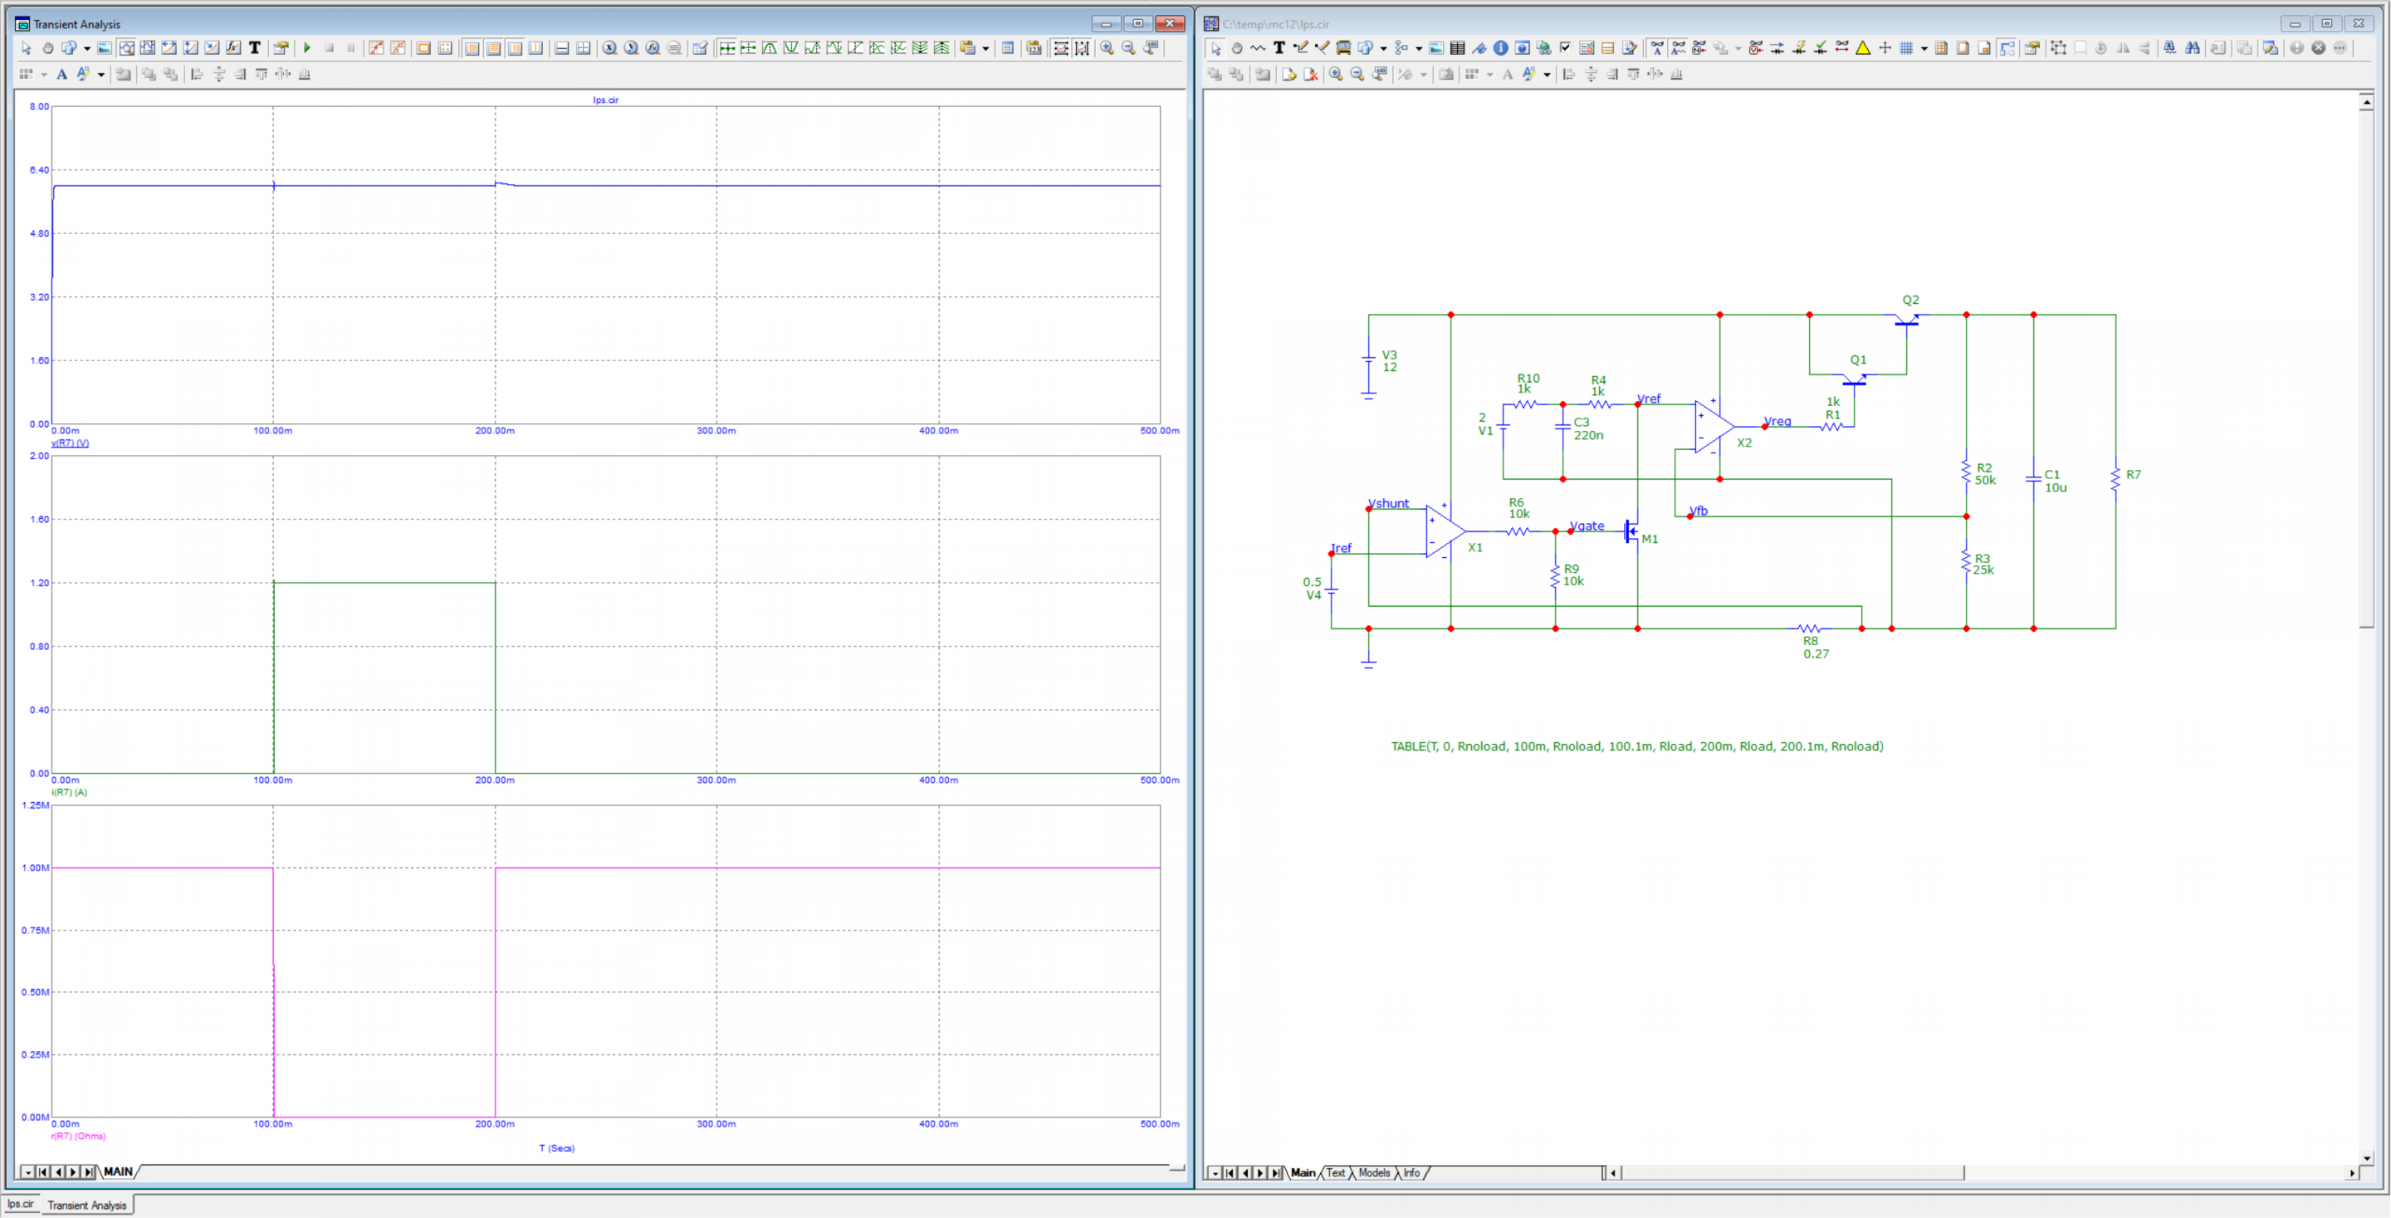Toggle the grid display in schematic toolbar

1906,47
